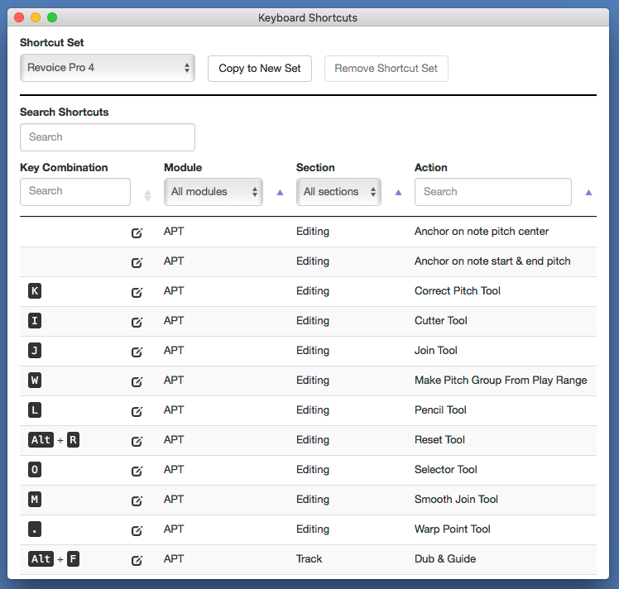Image resolution: width=619 pixels, height=589 pixels.
Task: Click edit icon beside Reset Tool row
Action: click(x=137, y=441)
